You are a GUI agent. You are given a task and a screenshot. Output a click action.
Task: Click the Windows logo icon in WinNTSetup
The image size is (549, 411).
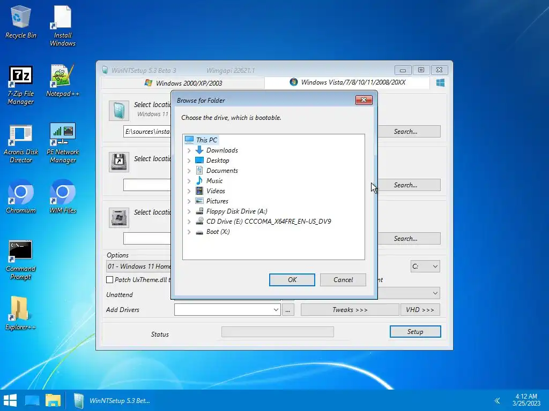441,83
